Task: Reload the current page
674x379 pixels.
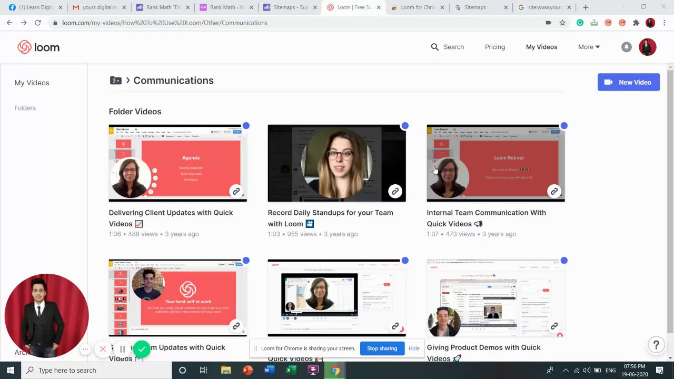Action: tap(37, 23)
